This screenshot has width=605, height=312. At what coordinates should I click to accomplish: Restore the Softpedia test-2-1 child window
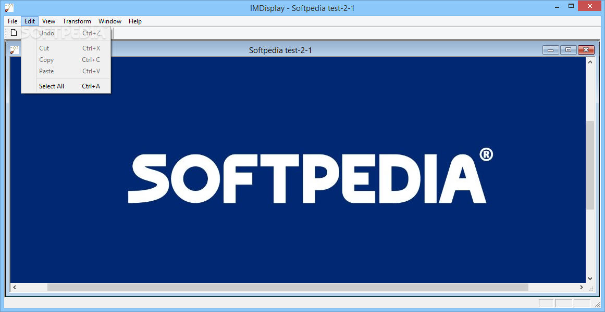[569, 50]
